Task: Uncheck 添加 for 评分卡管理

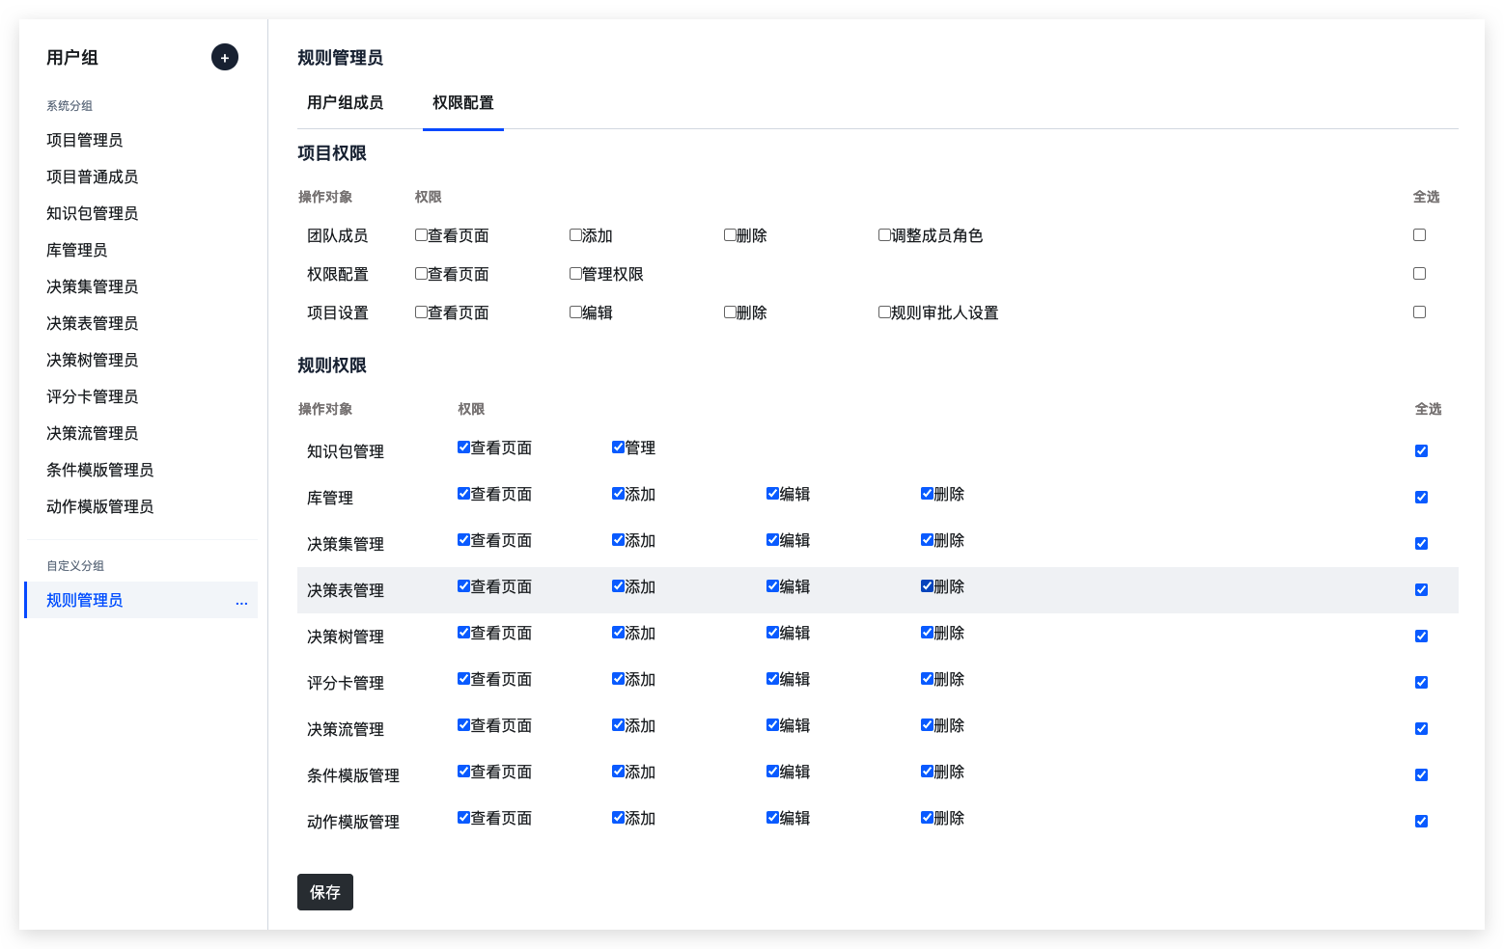Action: 618,679
